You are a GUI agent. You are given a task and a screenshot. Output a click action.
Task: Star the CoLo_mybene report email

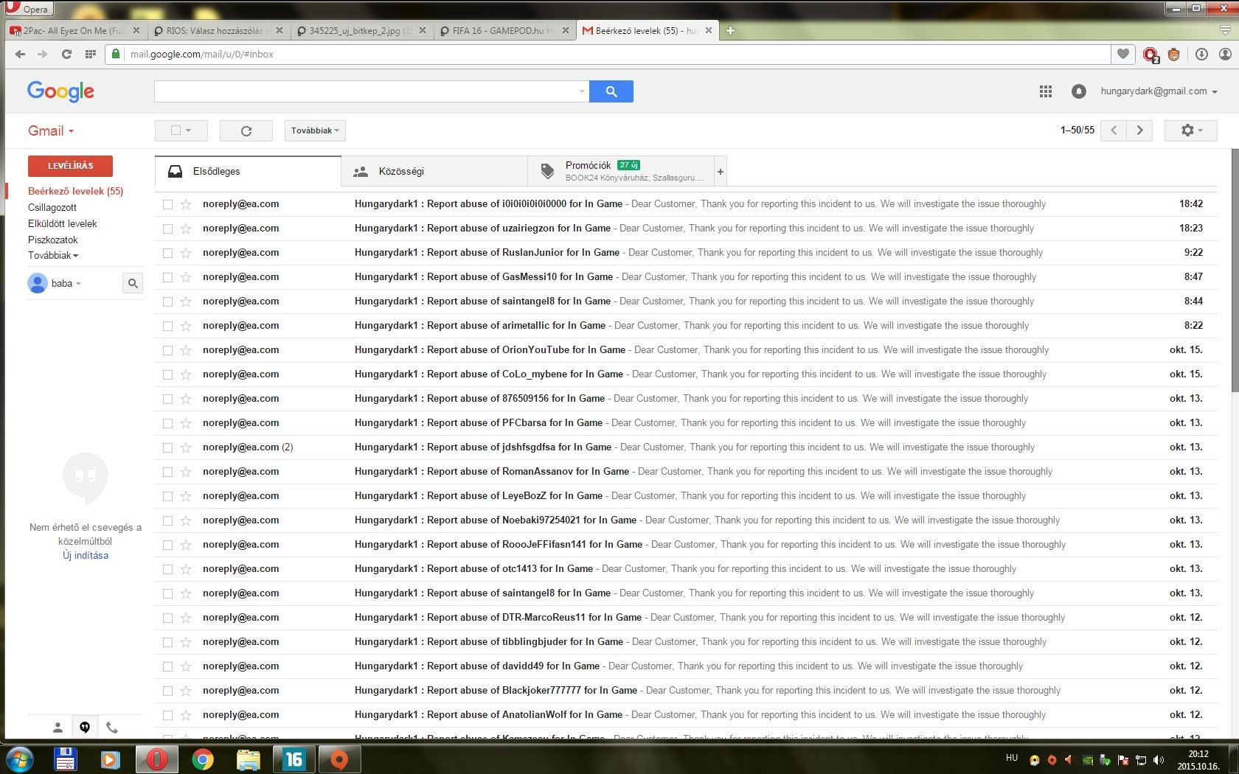click(x=186, y=374)
